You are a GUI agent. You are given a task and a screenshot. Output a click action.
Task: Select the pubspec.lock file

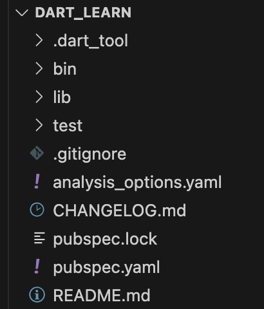[x=105, y=239]
